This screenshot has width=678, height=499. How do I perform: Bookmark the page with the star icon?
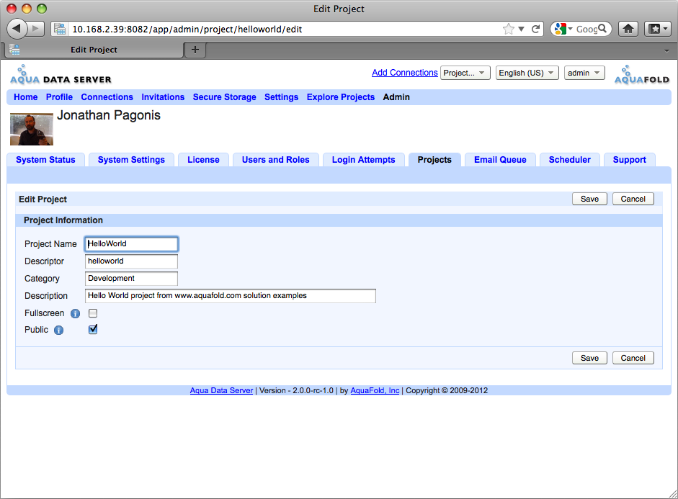509,29
